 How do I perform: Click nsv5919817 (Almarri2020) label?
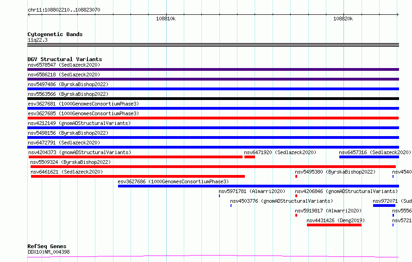pos(329,211)
